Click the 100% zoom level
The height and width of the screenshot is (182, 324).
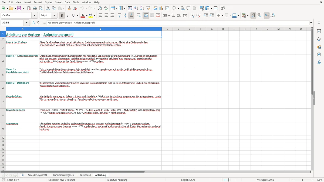click(x=319, y=180)
